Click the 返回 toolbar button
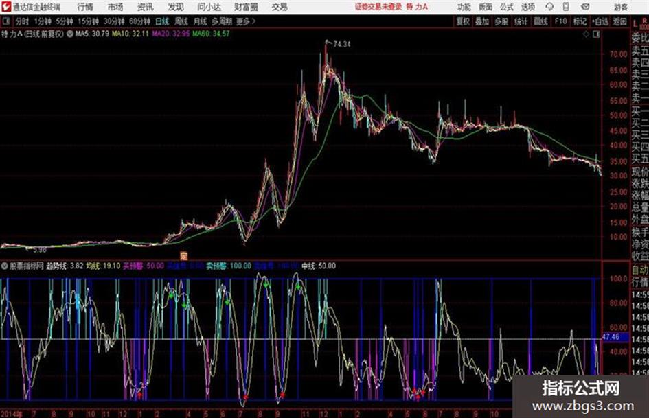 [619, 21]
